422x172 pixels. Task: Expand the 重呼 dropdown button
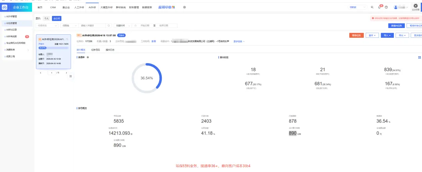372,35
